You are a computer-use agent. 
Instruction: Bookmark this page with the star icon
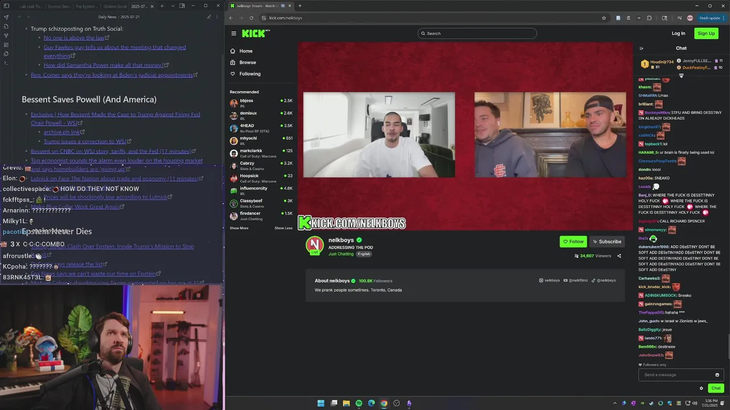pyautogui.click(x=604, y=18)
